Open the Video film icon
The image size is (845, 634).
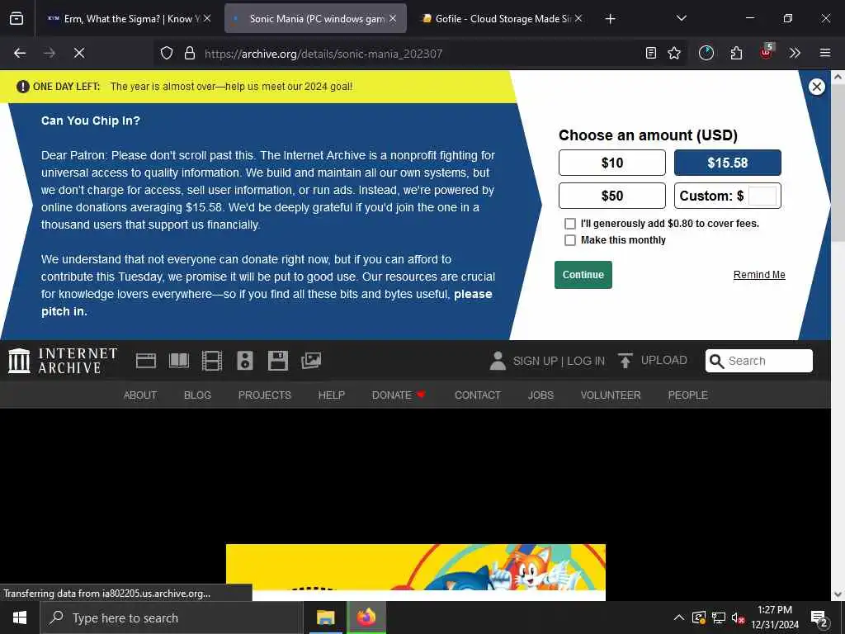[x=212, y=361]
